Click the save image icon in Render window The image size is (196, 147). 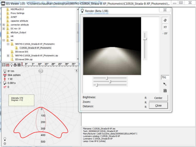pyautogui.click(x=165, y=91)
